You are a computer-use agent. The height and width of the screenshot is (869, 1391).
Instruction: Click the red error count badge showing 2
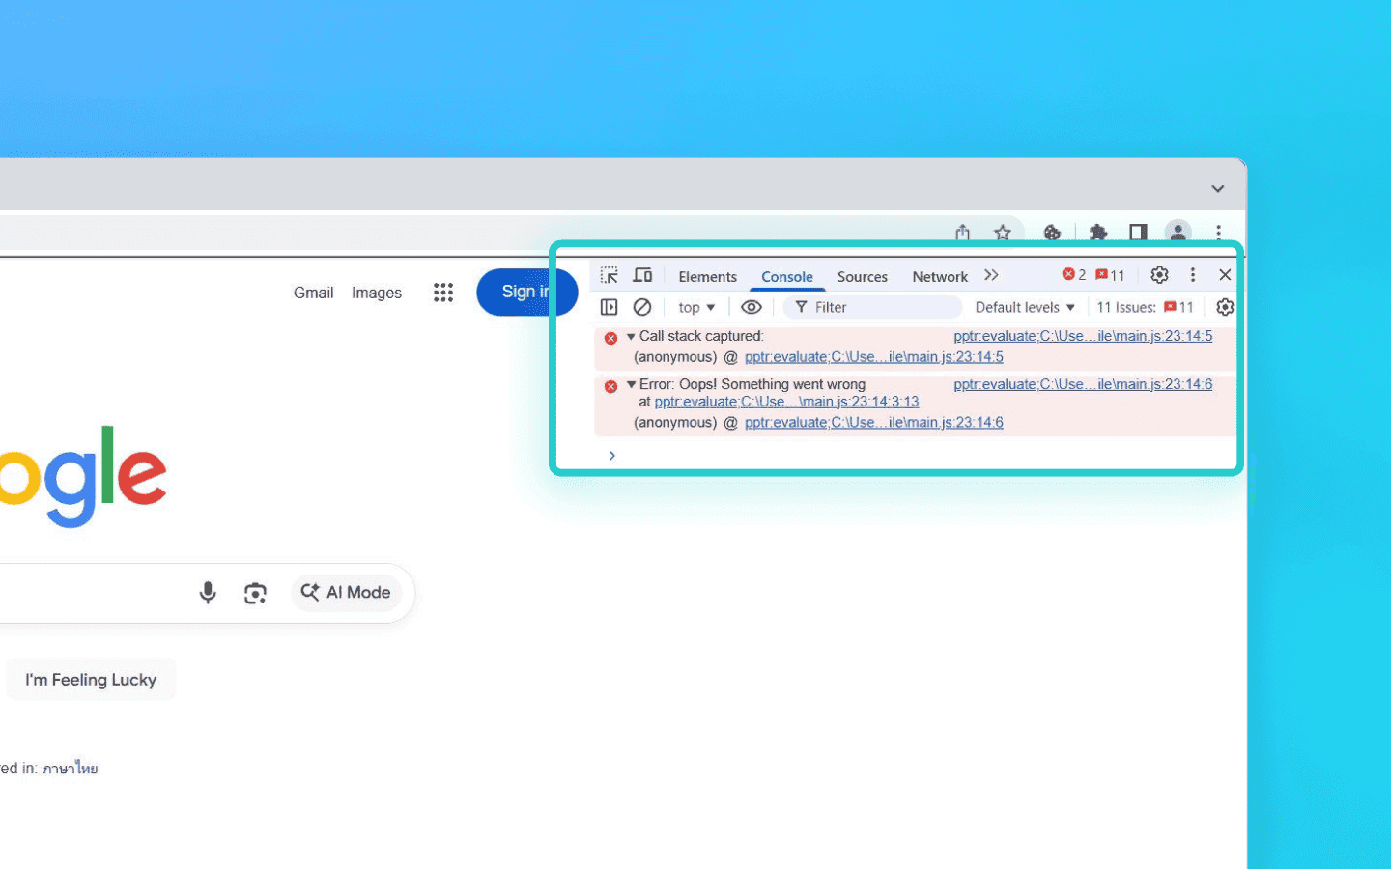pyautogui.click(x=1074, y=275)
